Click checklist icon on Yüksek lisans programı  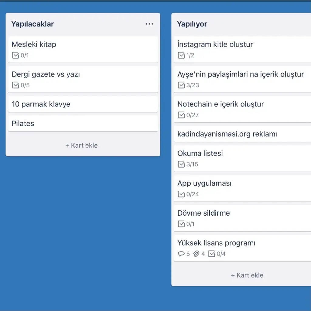point(212,254)
